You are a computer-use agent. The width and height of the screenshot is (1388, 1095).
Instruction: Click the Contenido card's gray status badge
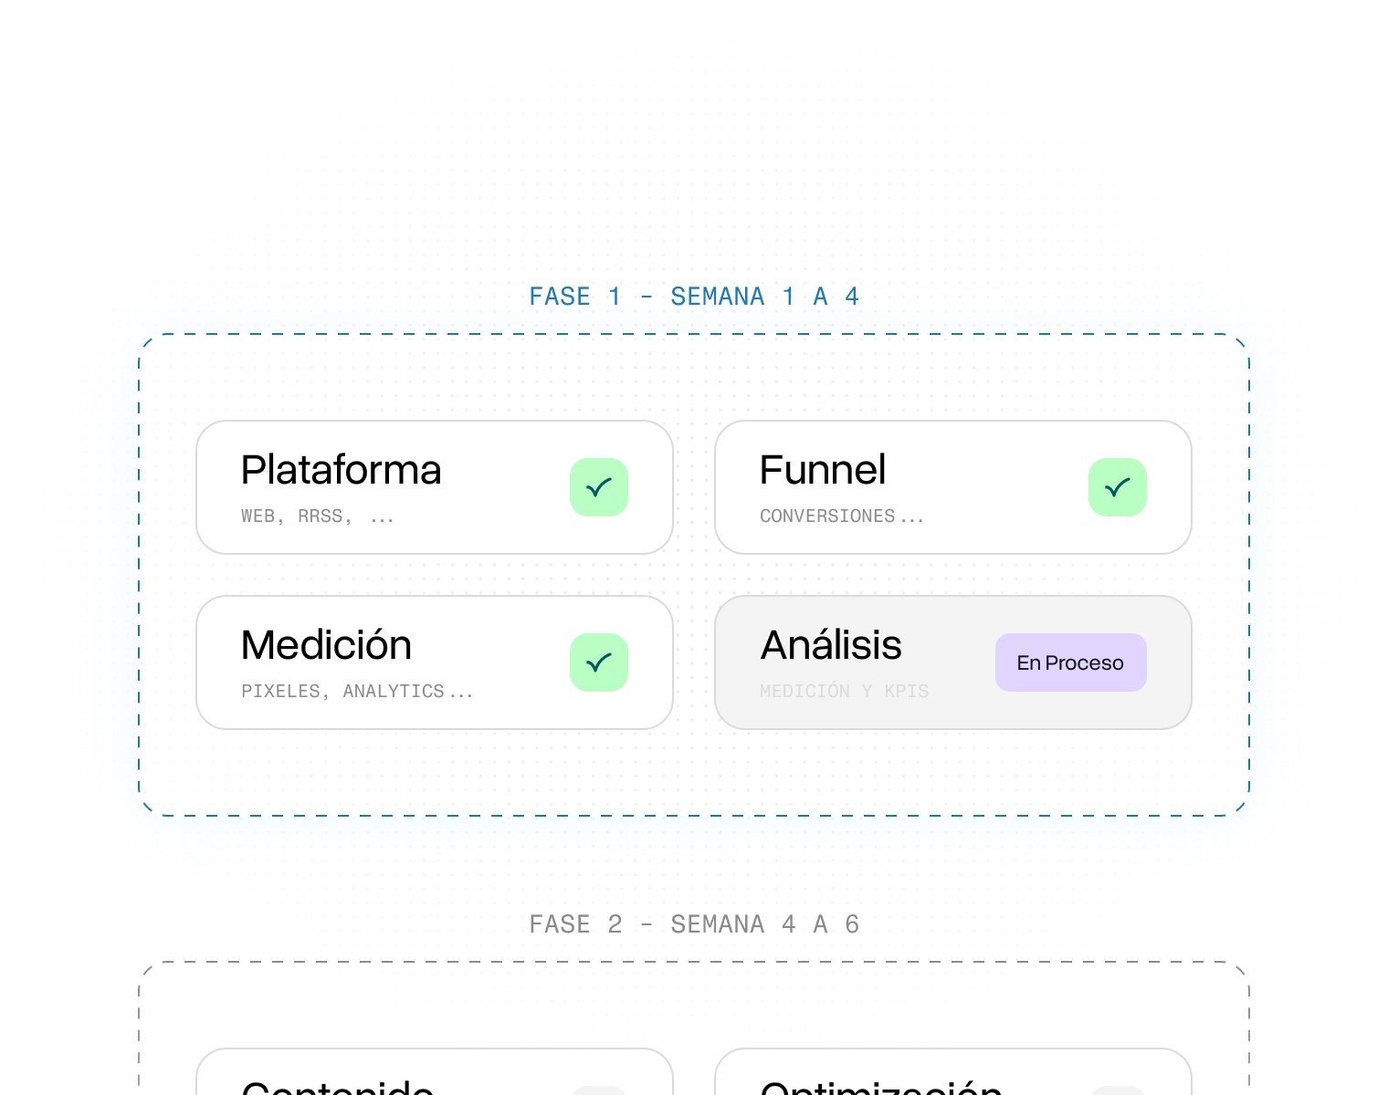point(599,1090)
